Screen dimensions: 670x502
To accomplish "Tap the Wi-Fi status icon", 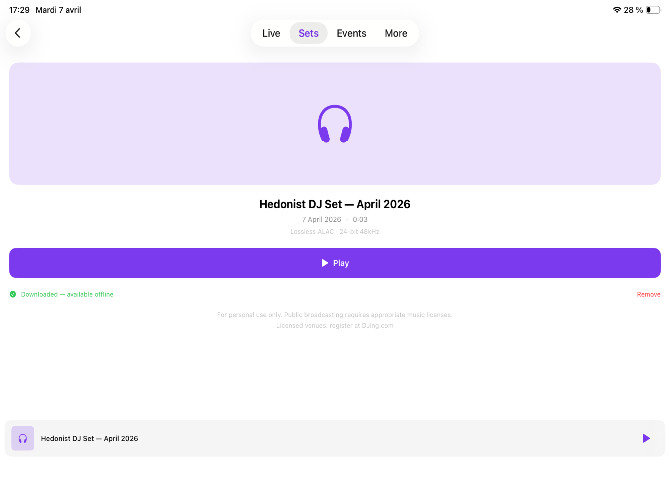I will [x=617, y=10].
